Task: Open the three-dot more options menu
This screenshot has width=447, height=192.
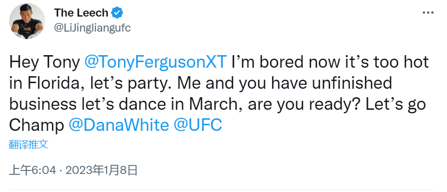Action: pos(427,13)
